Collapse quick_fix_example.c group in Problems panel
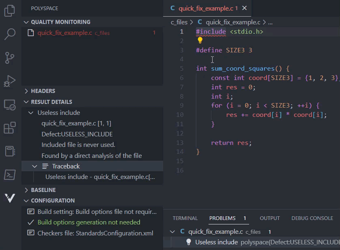The image size is (340, 250). click(x=172, y=232)
